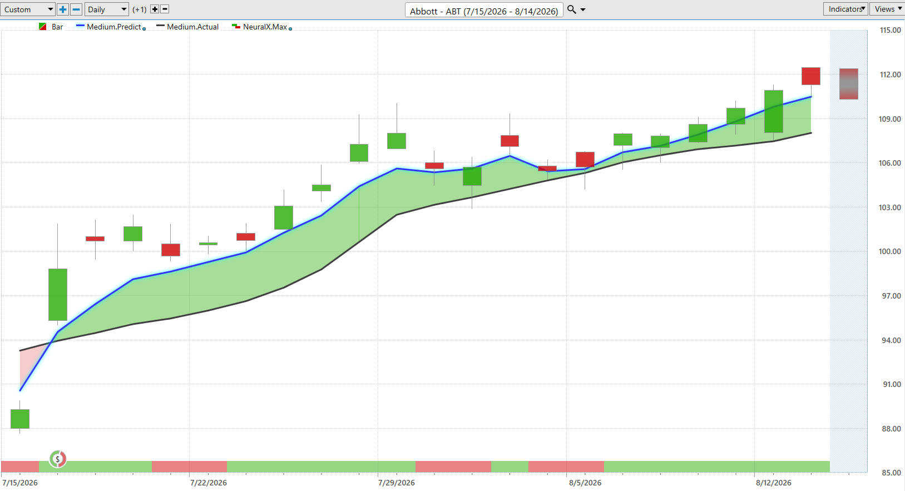905x491 pixels.
Task: Click the Medium.Predict blue line legend
Action: tap(80, 26)
